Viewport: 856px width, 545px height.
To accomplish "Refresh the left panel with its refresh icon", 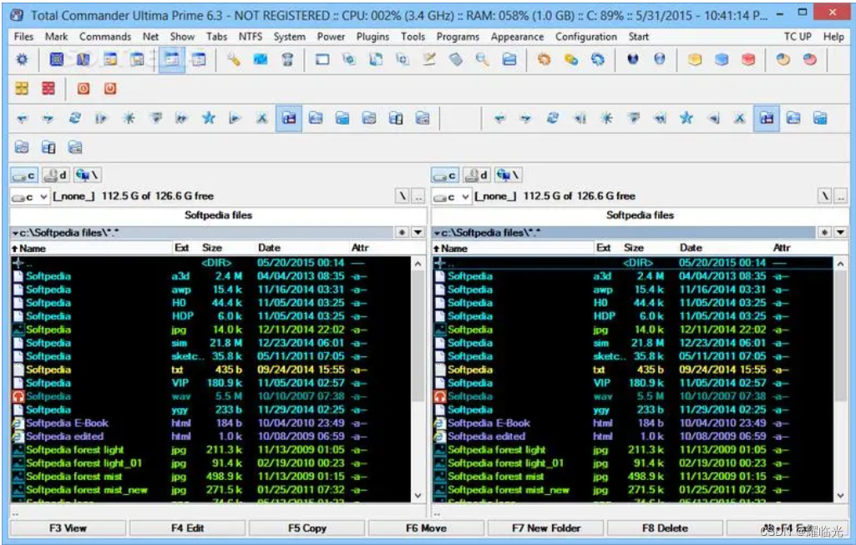I will click(75, 118).
